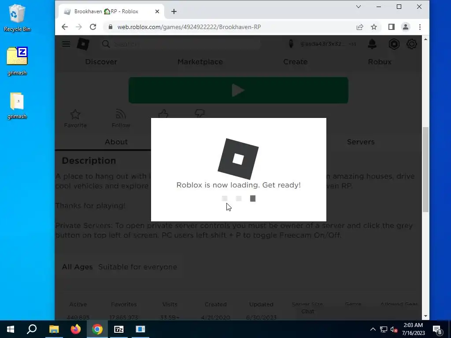Click the avatar icon next to username
The width and height of the screenshot is (451, 338).
[x=291, y=44]
